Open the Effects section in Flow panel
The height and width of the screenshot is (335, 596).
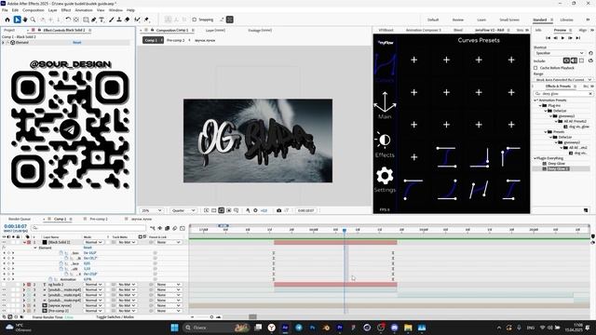click(x=385, y=144)
